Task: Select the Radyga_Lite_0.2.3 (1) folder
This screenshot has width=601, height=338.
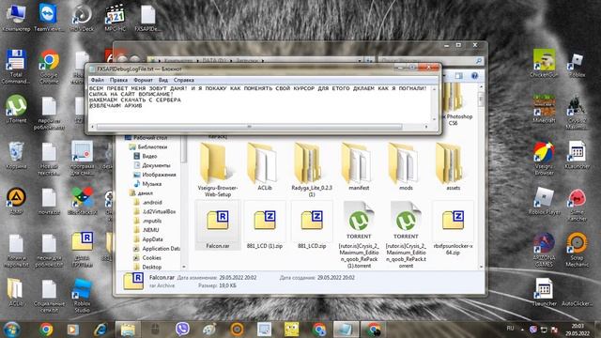Action: 312,169
